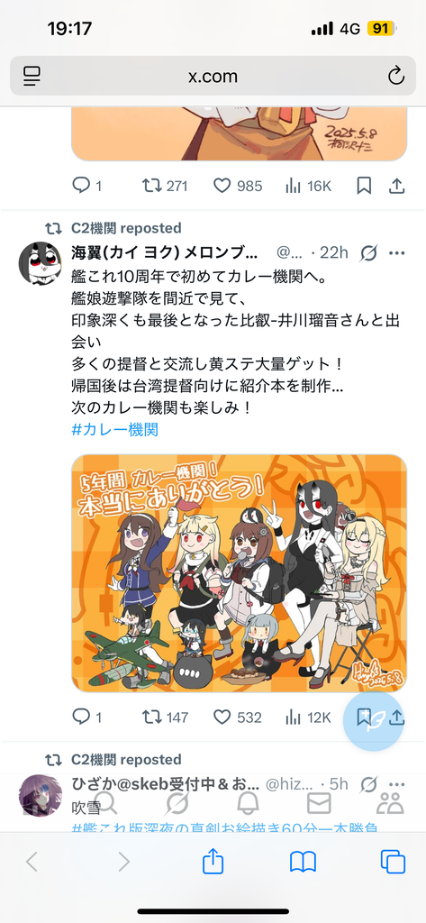Share the top post with 985 likes

397,186
